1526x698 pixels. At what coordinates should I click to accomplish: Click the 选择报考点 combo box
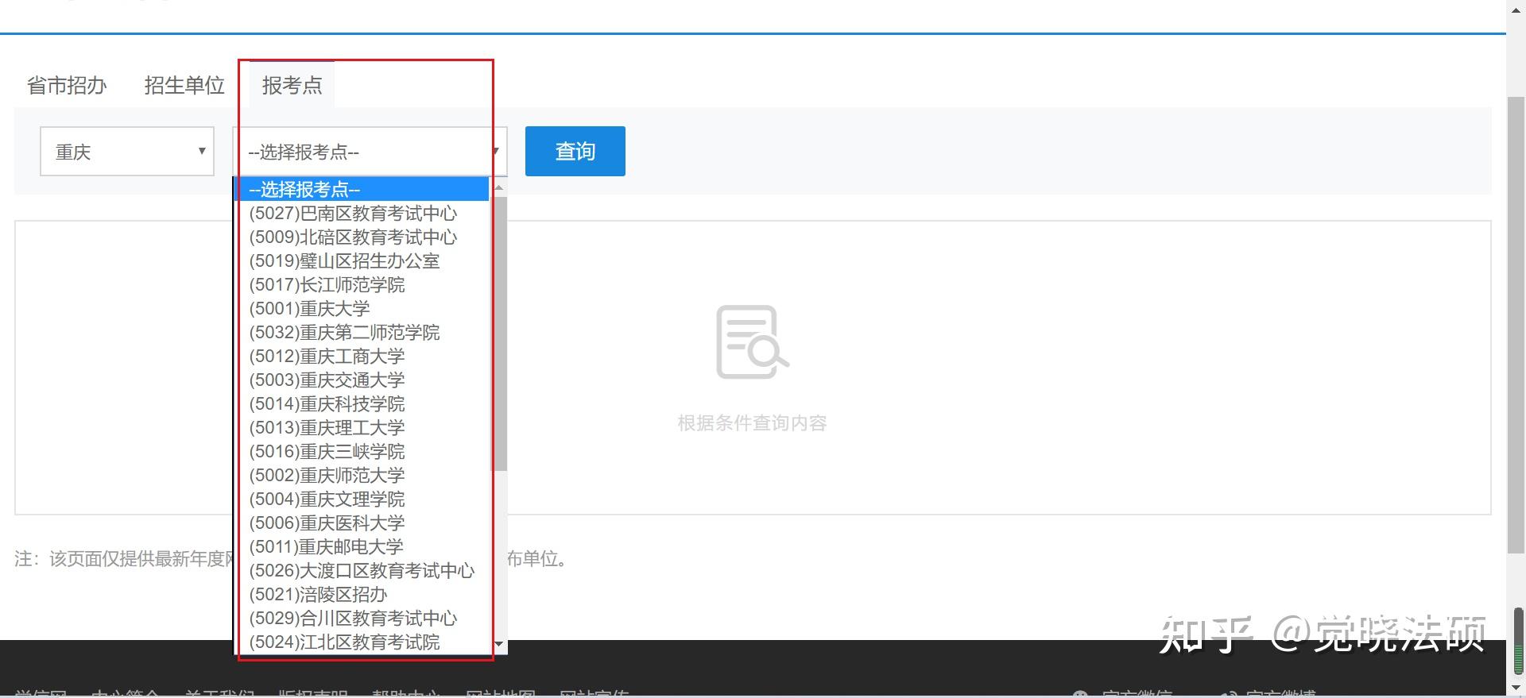370,151
